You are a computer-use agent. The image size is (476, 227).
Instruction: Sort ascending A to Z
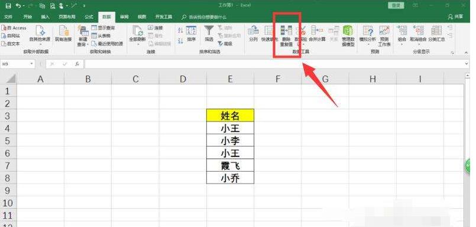[180, 30]
